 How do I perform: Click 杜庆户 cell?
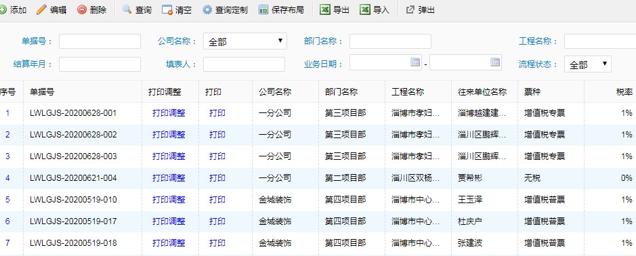click(x=469, y=221)
